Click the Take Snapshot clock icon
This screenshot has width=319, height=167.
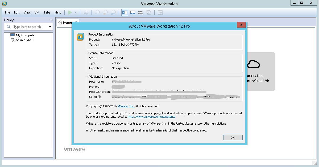97,12
